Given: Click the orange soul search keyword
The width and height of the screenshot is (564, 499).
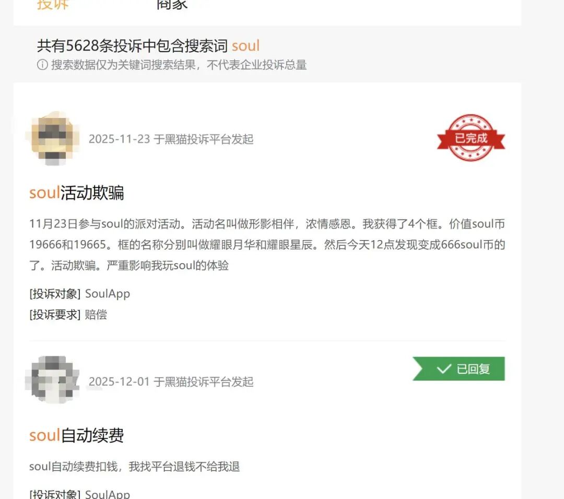Looking at the screenshot, I should click(x=245, y=45).
